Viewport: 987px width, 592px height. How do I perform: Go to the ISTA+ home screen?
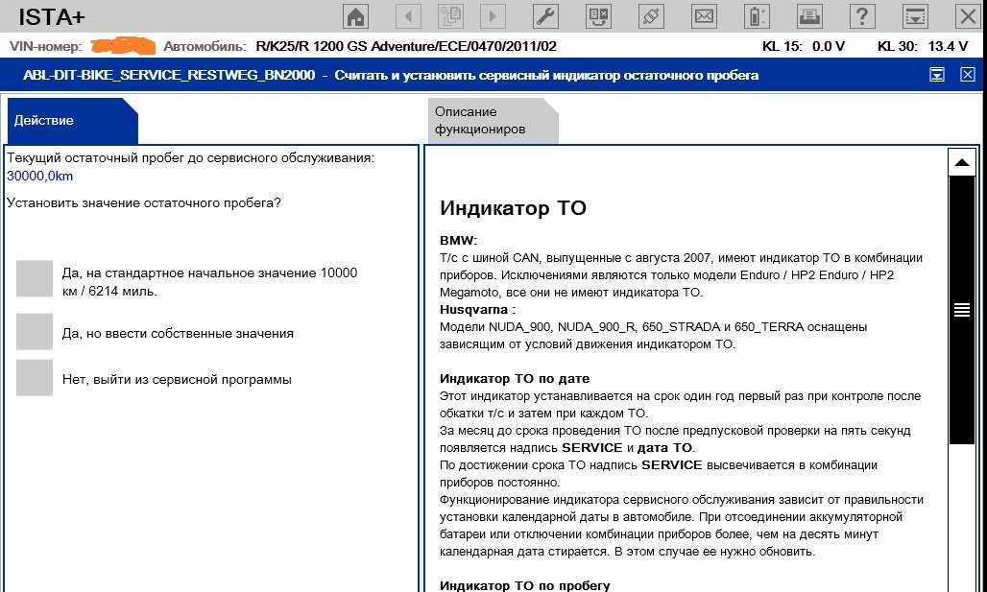coord(356,16)
